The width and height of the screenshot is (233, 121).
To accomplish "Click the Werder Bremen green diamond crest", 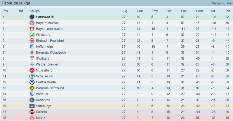I will (x=32, y=64).
